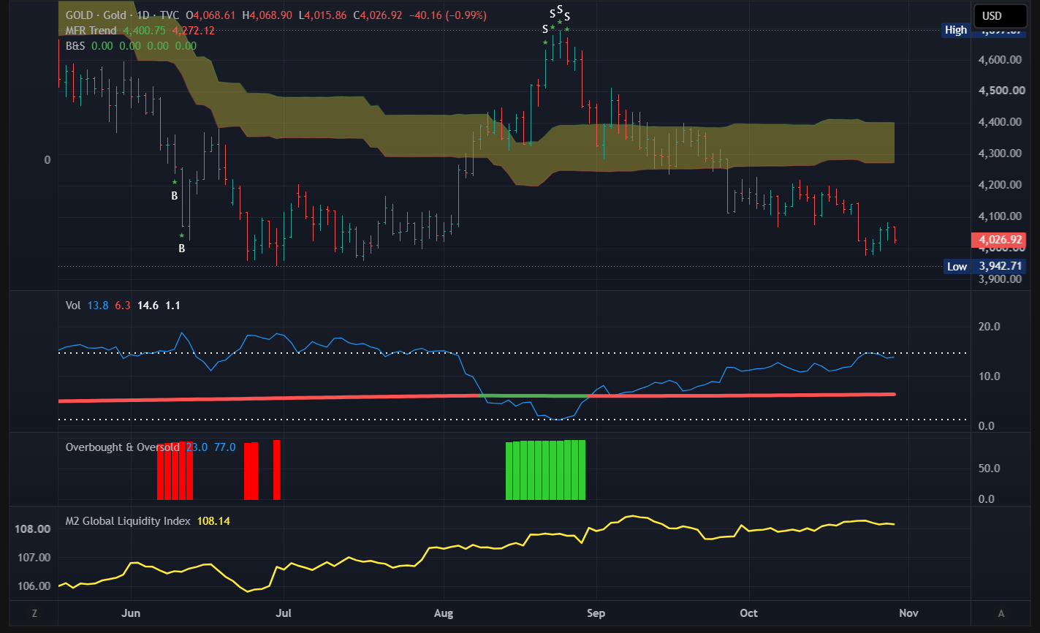Click the 4,300.00 price scale level

1001,153
